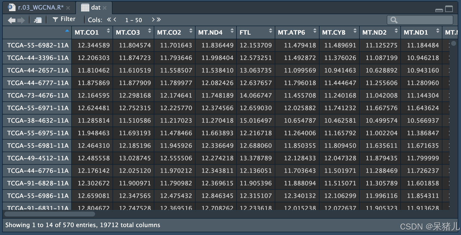This screenshot has height=235, width=461.
Task: Select row TCGA-55-6971-11A
Action: click(x=38, y=108)
